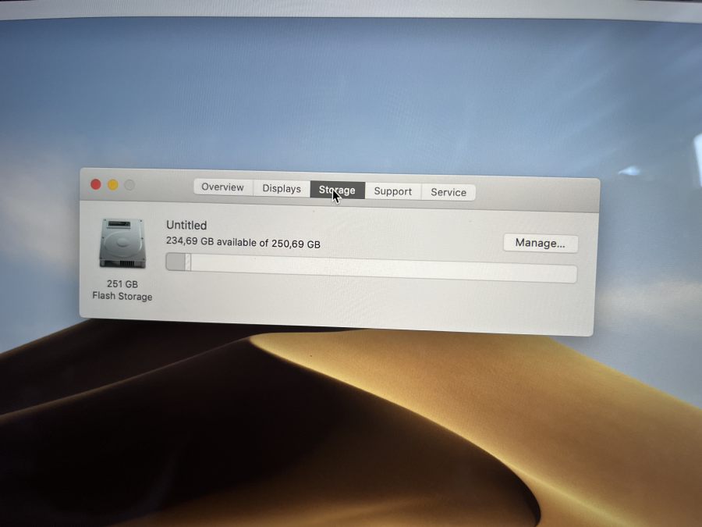The image size is (702, 527).
Task: Click the '234,69 GB available of 250,69 GB' text
Action: click(243, 243)
